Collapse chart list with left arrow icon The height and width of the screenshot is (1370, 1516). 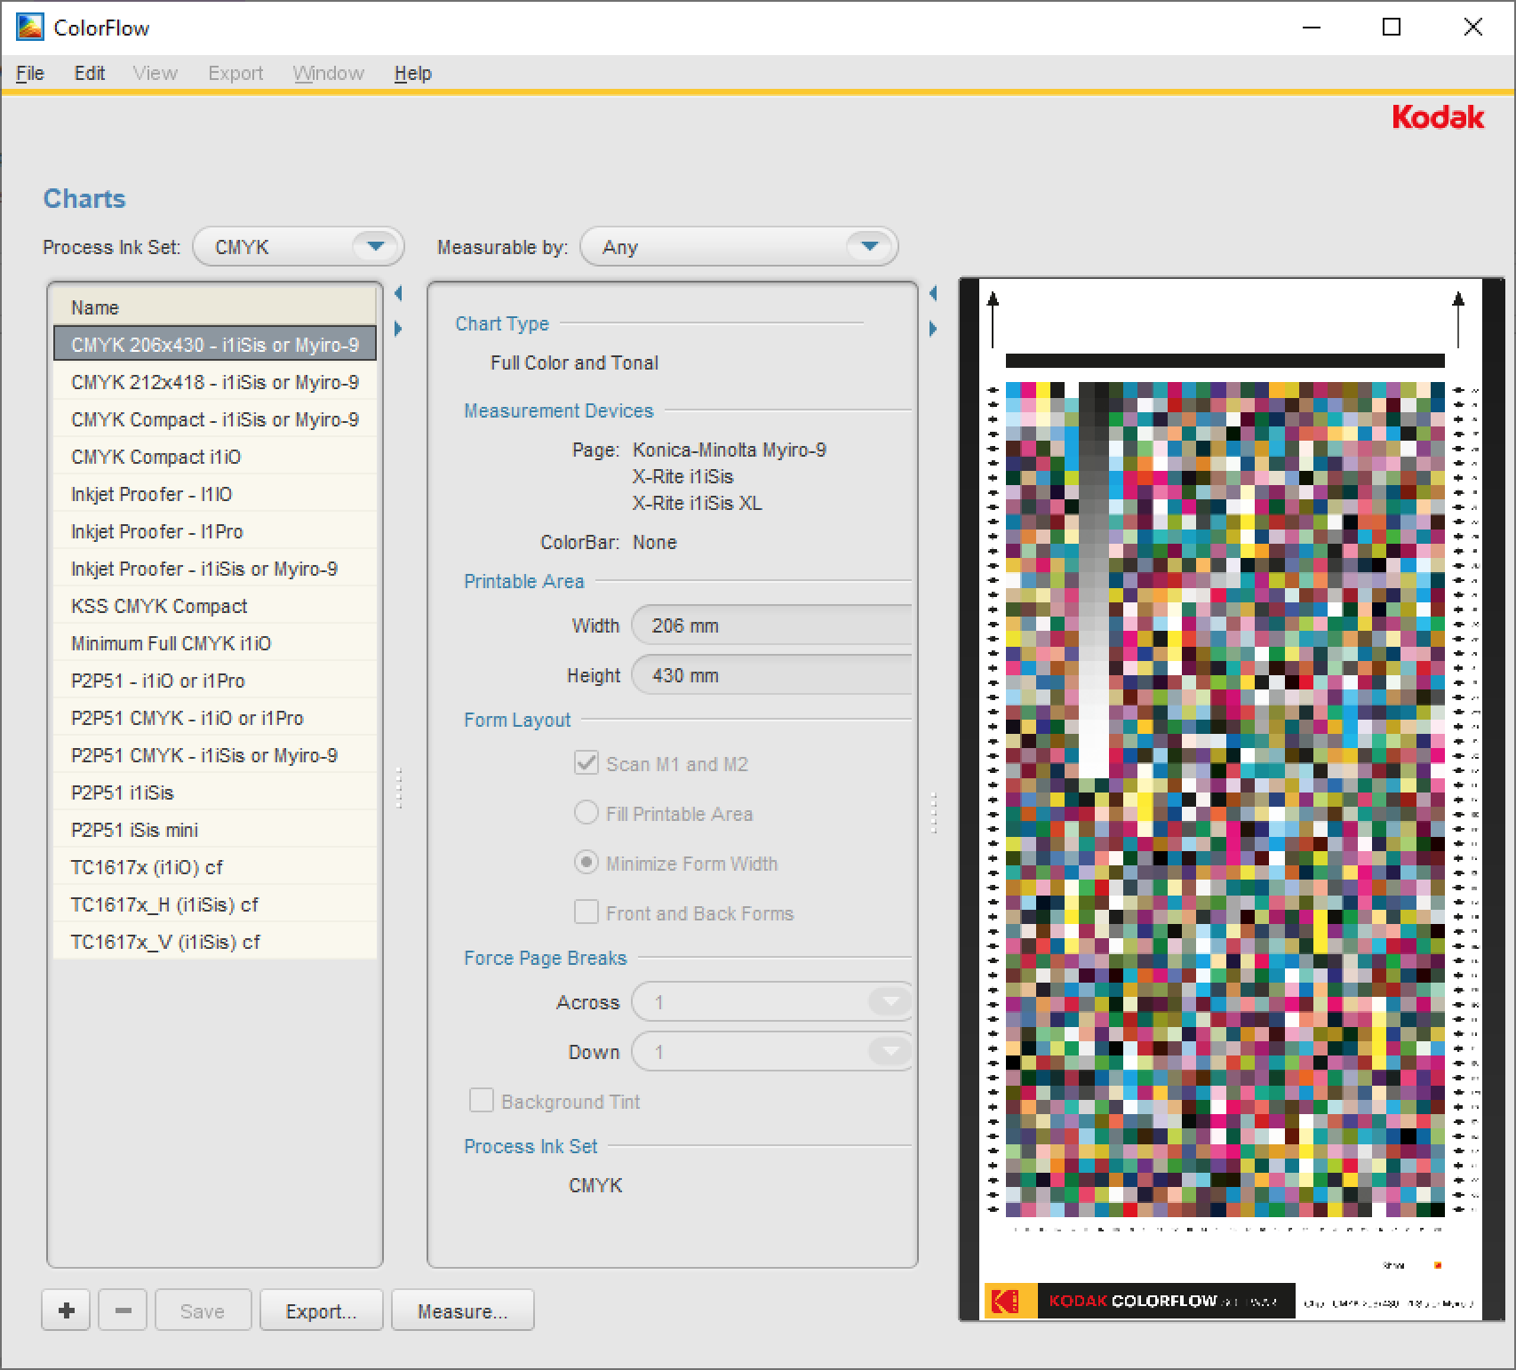click(398, 293)
